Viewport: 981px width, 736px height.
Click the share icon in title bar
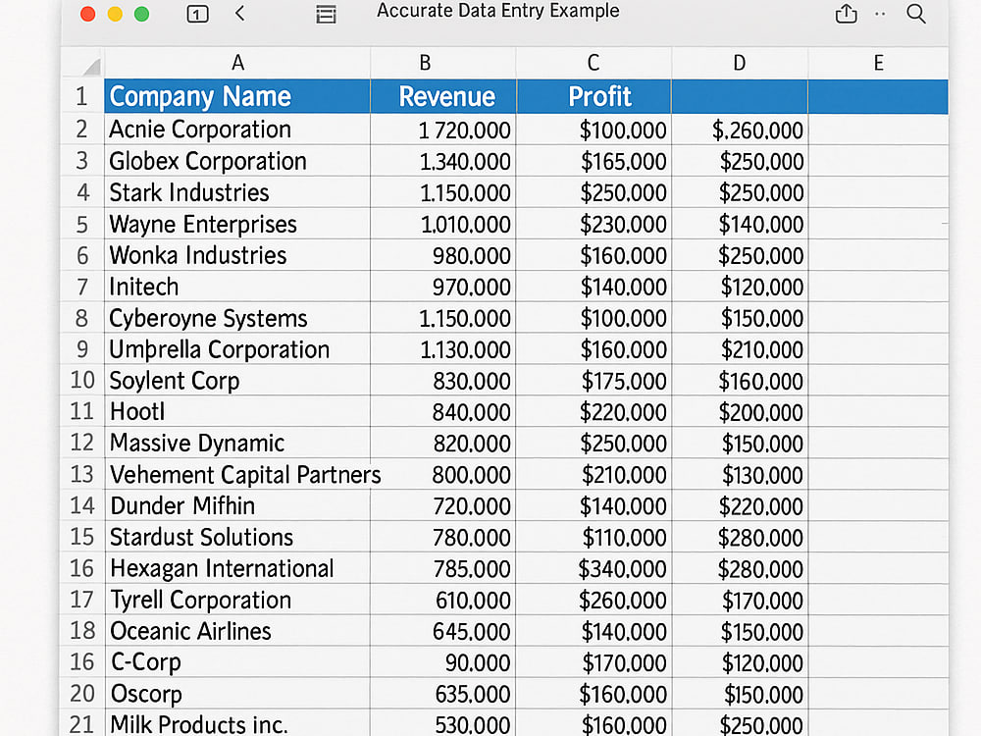coord(846,13)
